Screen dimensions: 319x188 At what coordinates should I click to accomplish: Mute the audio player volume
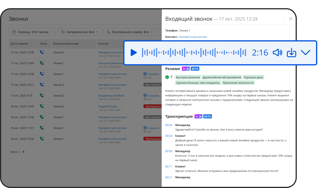point(277,53)
